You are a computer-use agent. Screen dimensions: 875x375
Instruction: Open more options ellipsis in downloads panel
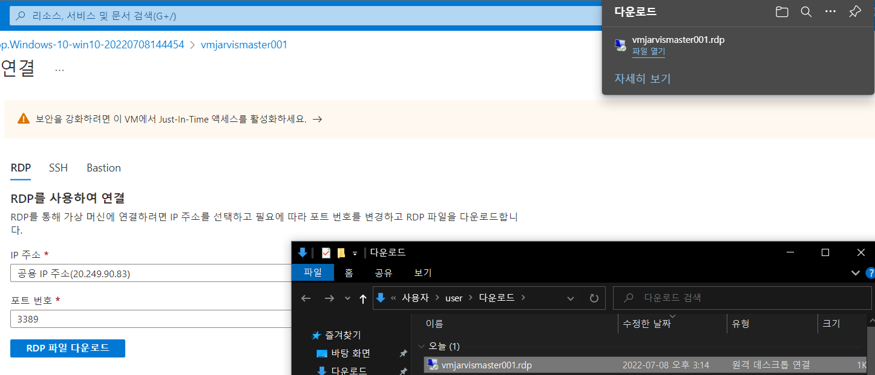point(830,11)
